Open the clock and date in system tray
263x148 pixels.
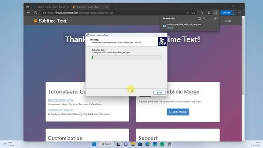pos(255,144)
